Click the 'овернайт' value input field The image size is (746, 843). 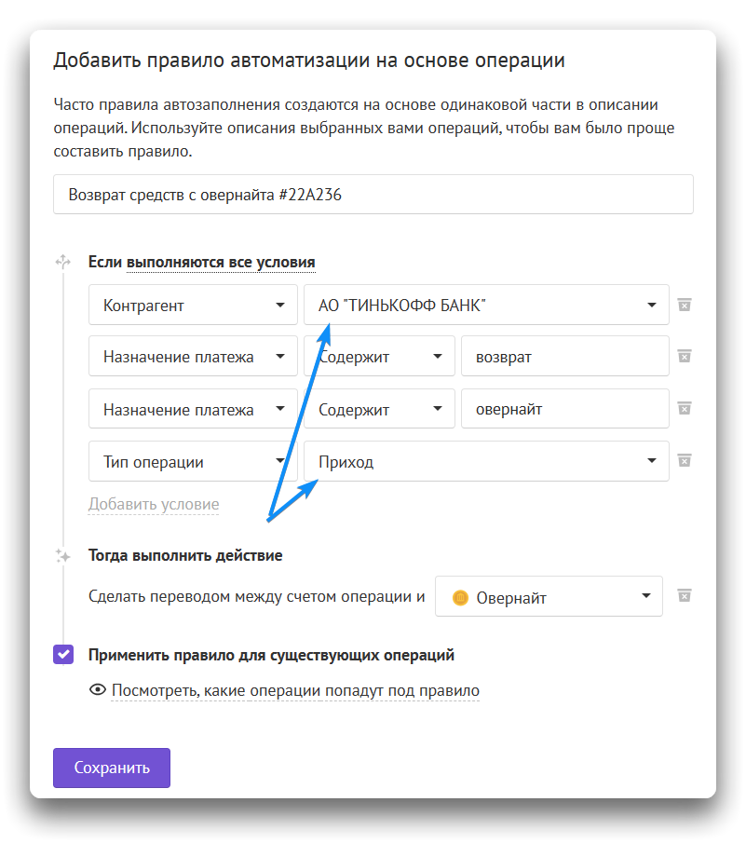pos(564,409)
